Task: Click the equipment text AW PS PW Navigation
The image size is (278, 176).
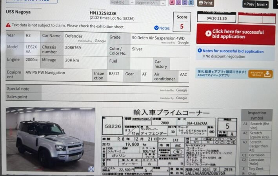Action: point(45,73)
